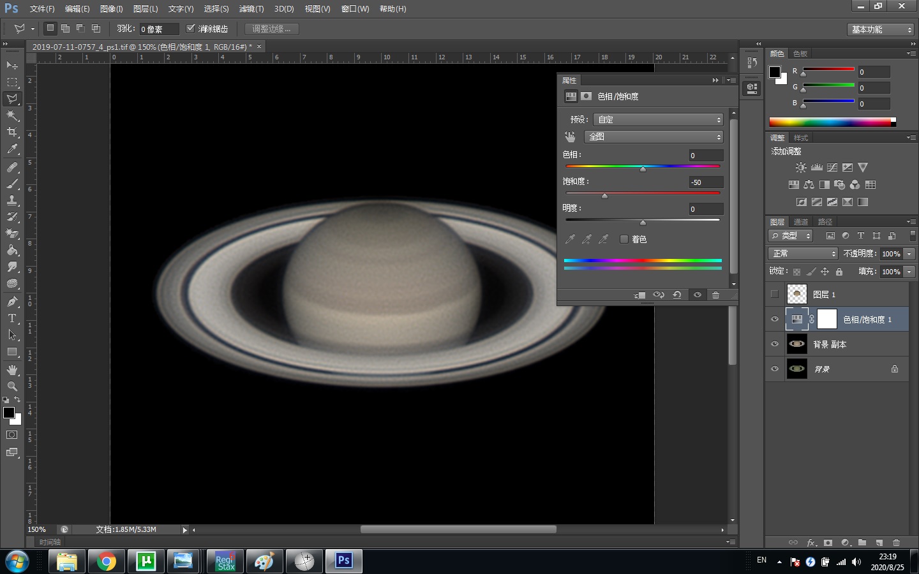Open the 基本功能 workspace dropdown
The image size is (919, 574).
pyautogui.click(x=881, y=29)
